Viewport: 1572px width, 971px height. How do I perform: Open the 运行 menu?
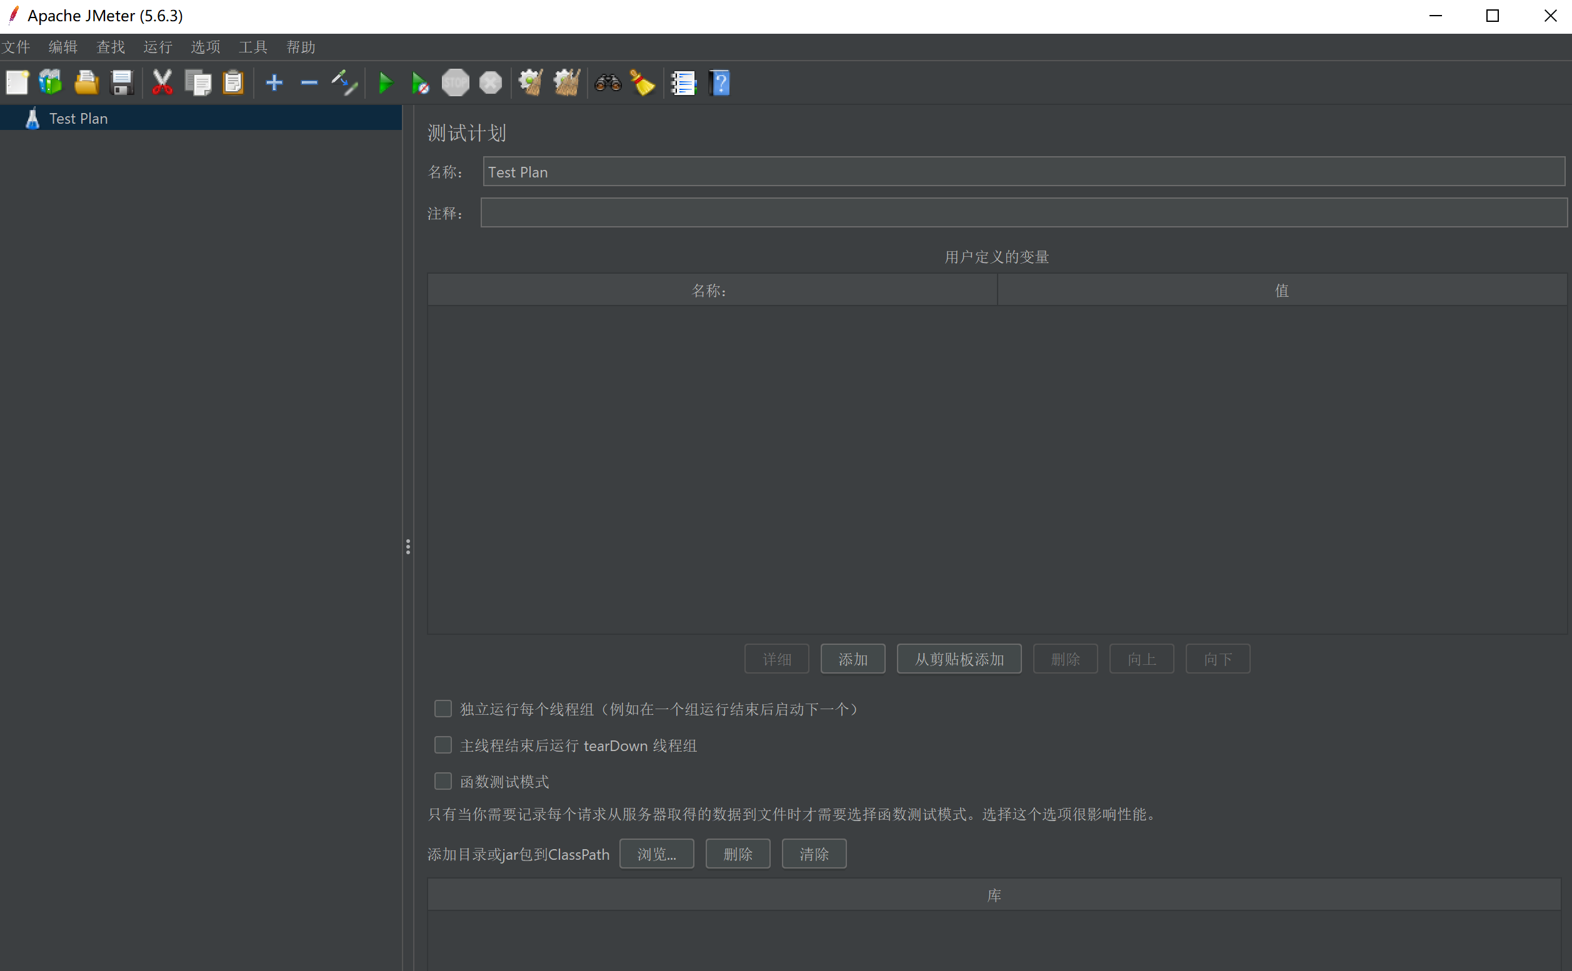[x=158, y=47]
